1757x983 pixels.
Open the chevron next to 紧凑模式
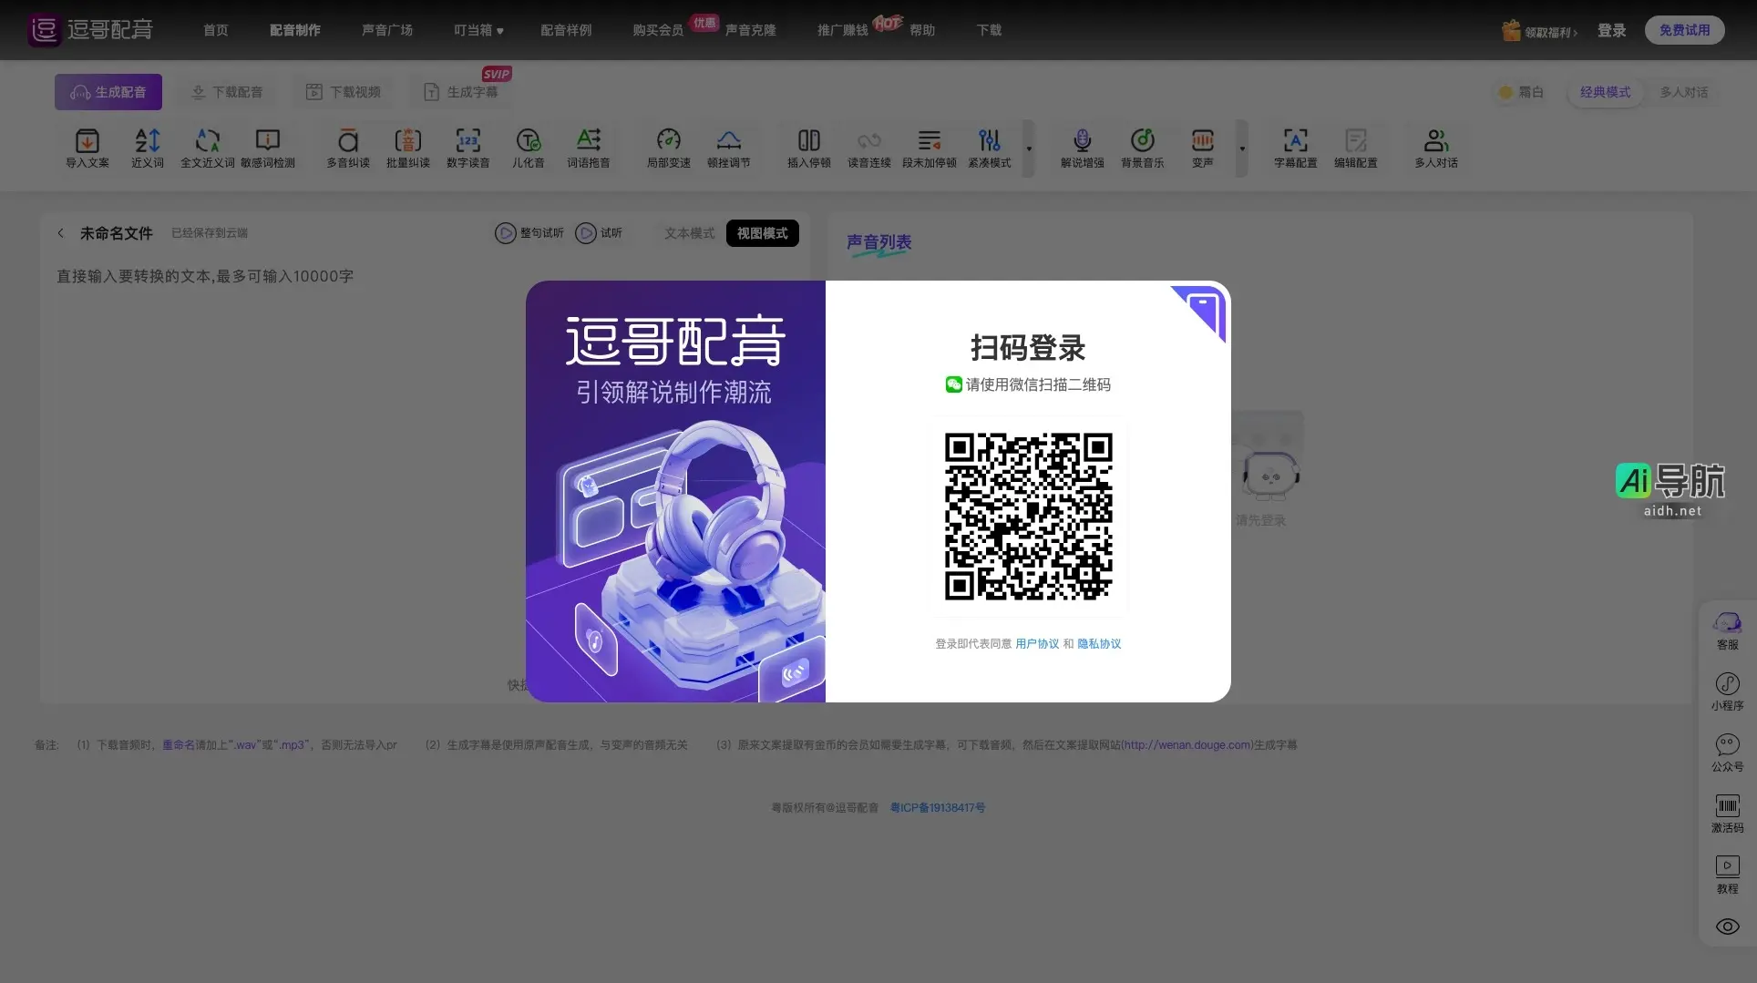(x=1029, y=149)
